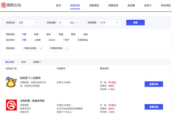Image resolution: width=172 pixels, height=116 pixels.
Task: Select 不限 for 贷款用途
Action: [x=24, y=34]
